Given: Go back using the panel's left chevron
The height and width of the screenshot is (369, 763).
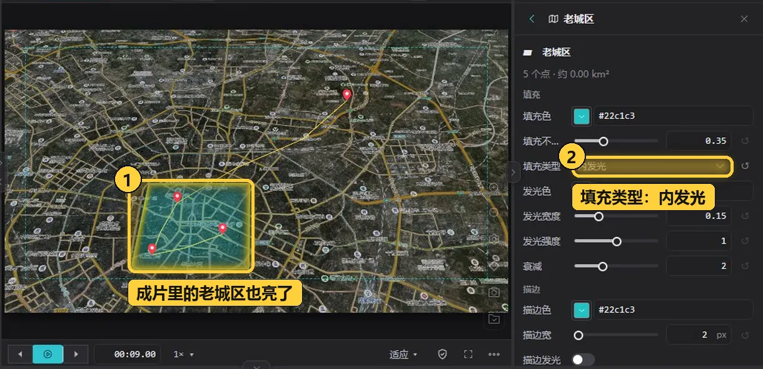Looking at the screenshot, I should [532, 19].
